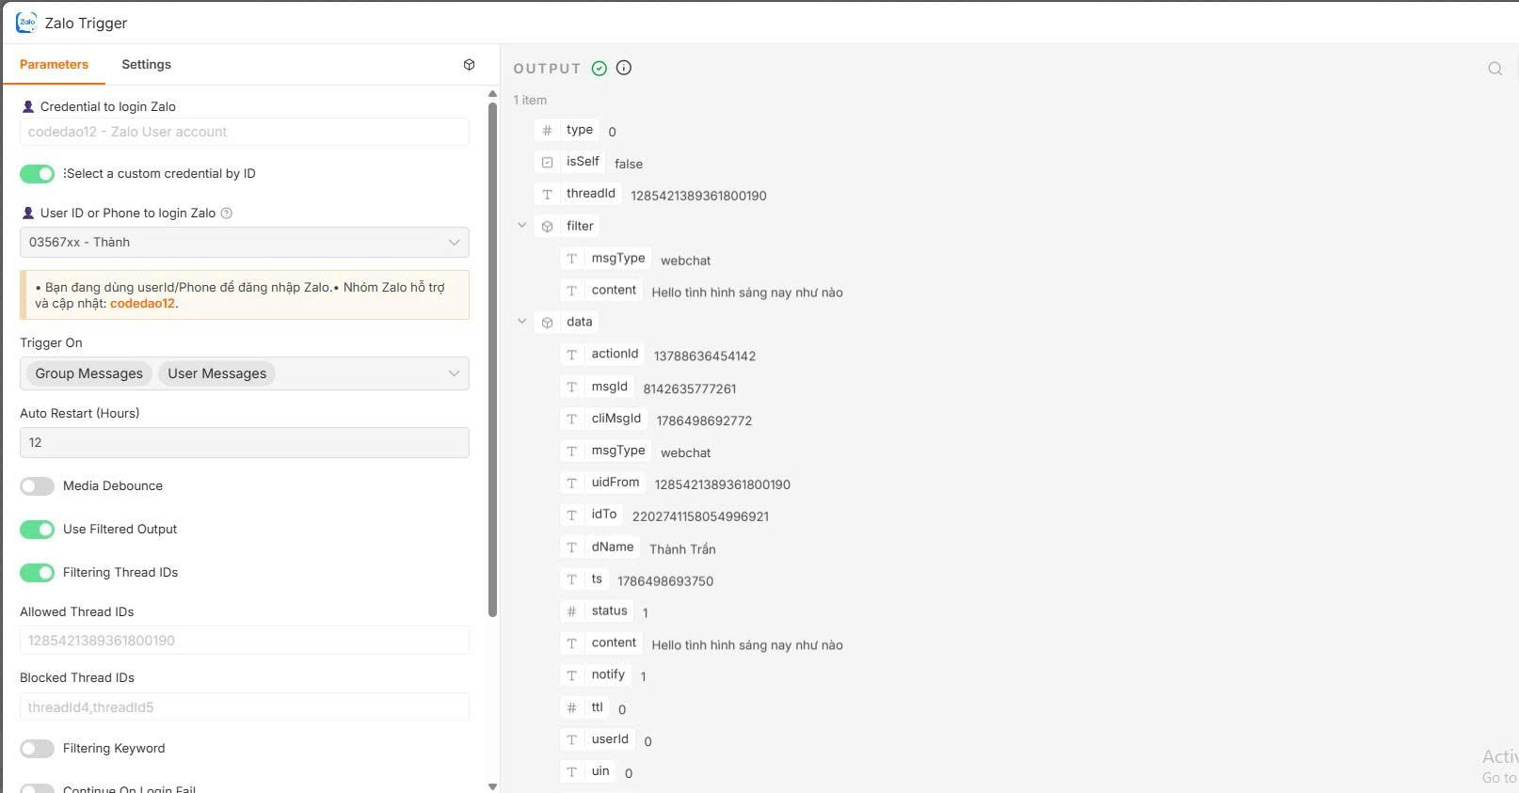
Task: Enable the Media Debounce toggle
Action: [x=38, y=486]
